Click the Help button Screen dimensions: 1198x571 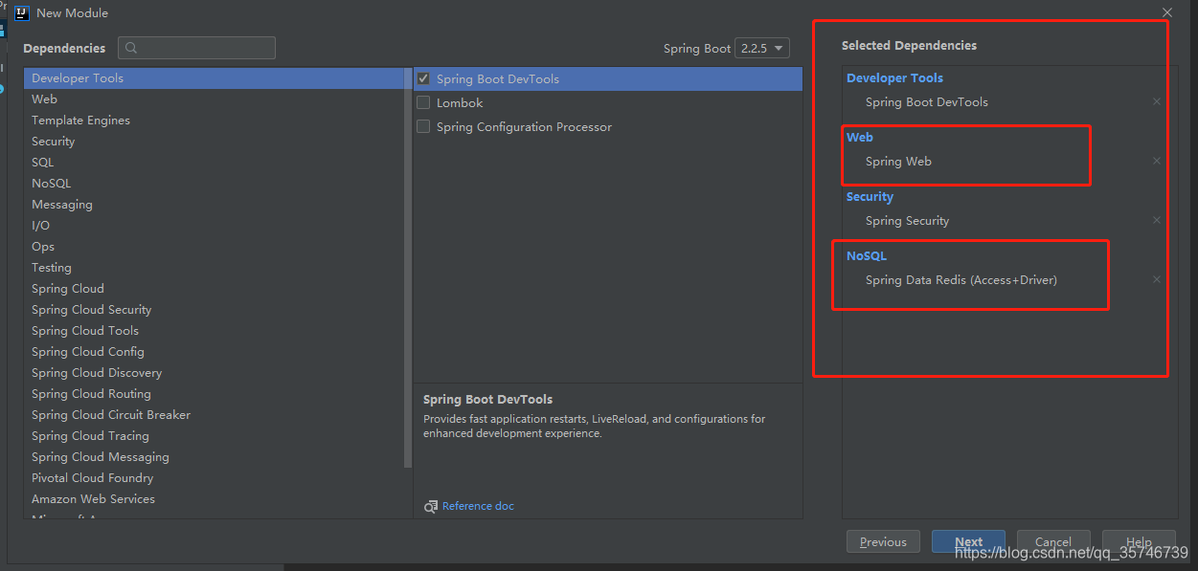(1139, 541)
